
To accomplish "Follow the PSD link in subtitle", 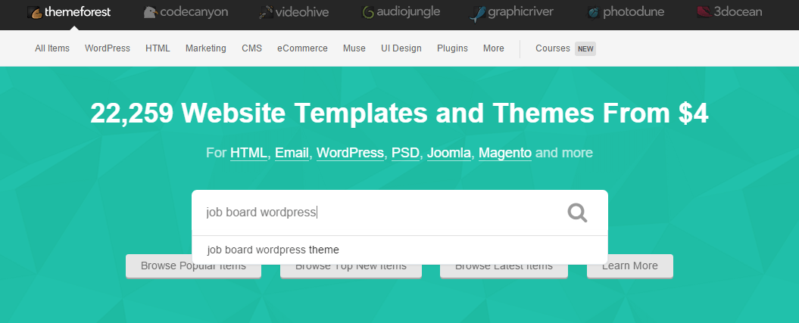I will pyautogui.click(x=406, y=153).
